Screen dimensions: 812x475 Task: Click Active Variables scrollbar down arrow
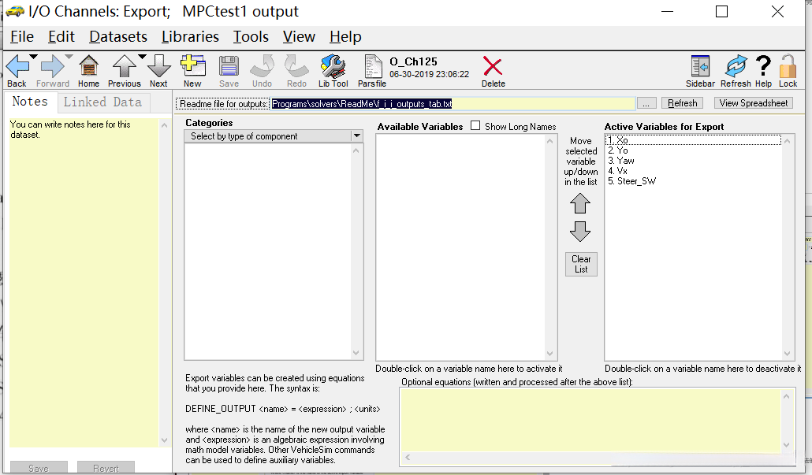(x=787, y=354)
